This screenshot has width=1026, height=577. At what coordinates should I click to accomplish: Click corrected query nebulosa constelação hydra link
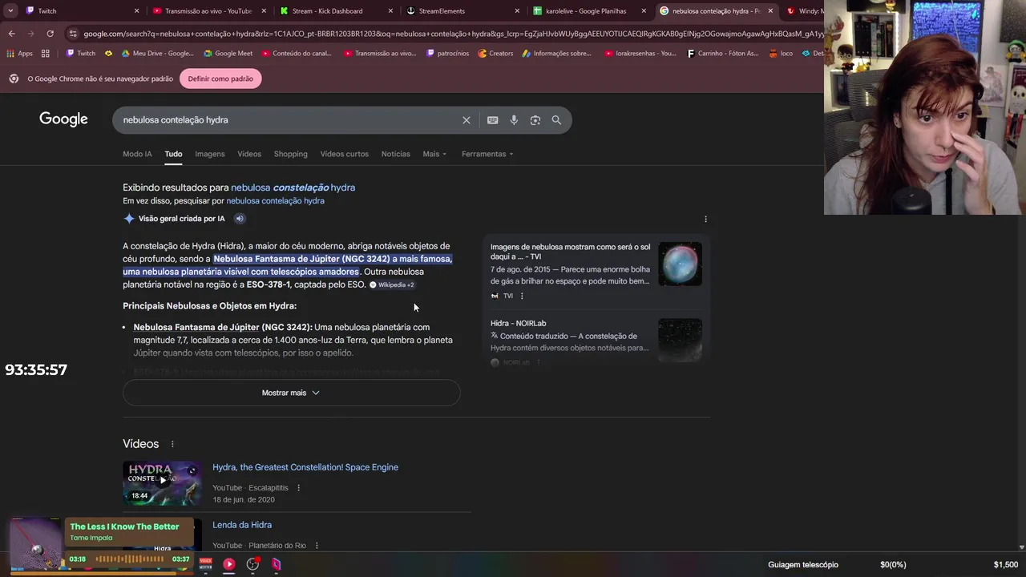point(293,188)
